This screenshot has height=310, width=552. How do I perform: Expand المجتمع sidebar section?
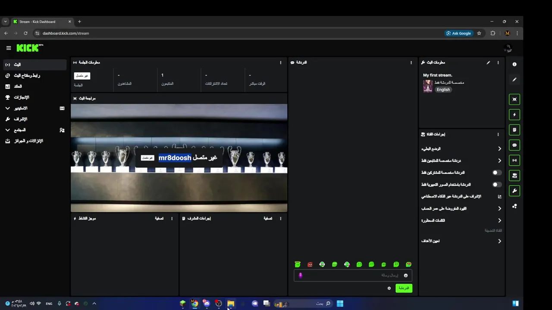[x=34, y=130]
